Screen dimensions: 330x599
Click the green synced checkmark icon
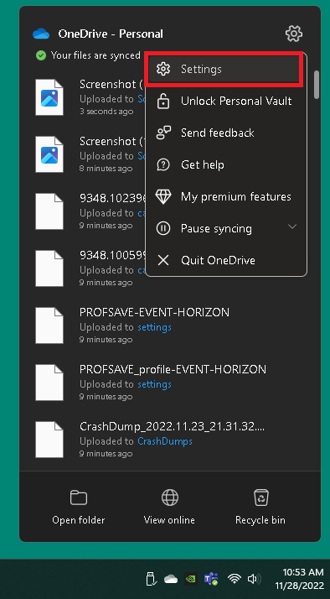click(40, 55)
